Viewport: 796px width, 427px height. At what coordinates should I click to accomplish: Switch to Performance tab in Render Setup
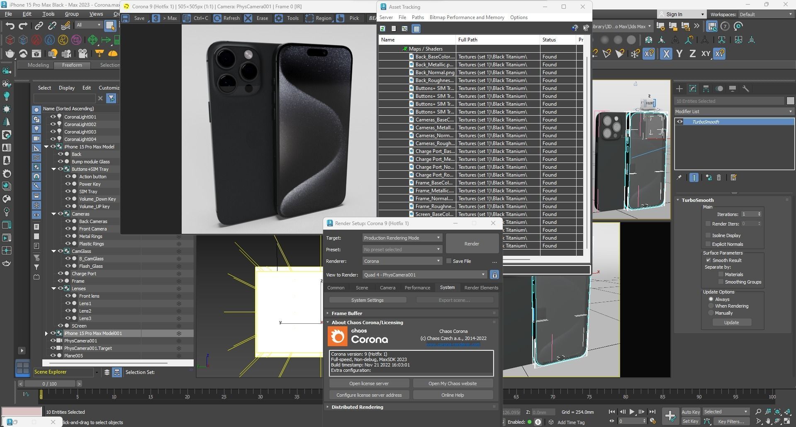pyautogui.click(x=417, y=288)
